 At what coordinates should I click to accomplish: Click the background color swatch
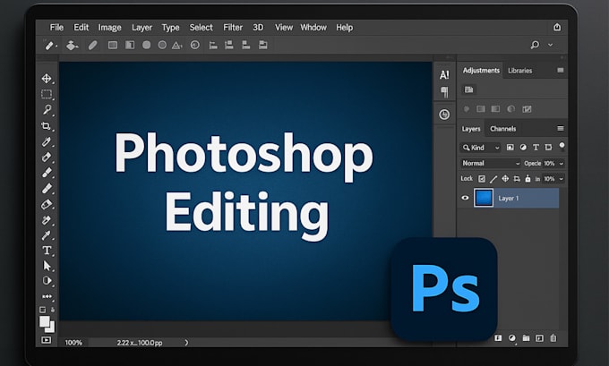point(51,328)
